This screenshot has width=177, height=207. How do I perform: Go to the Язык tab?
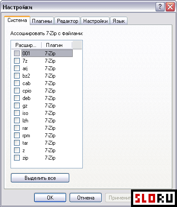point(119,21)
